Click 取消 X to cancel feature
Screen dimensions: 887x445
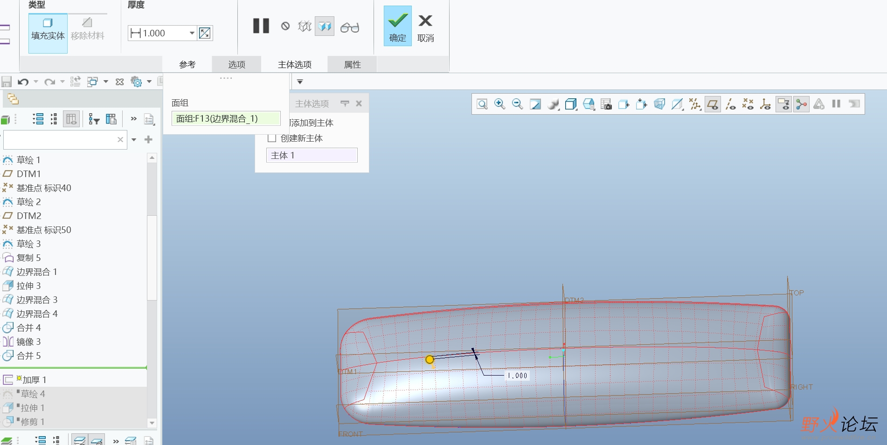(425, 27)
